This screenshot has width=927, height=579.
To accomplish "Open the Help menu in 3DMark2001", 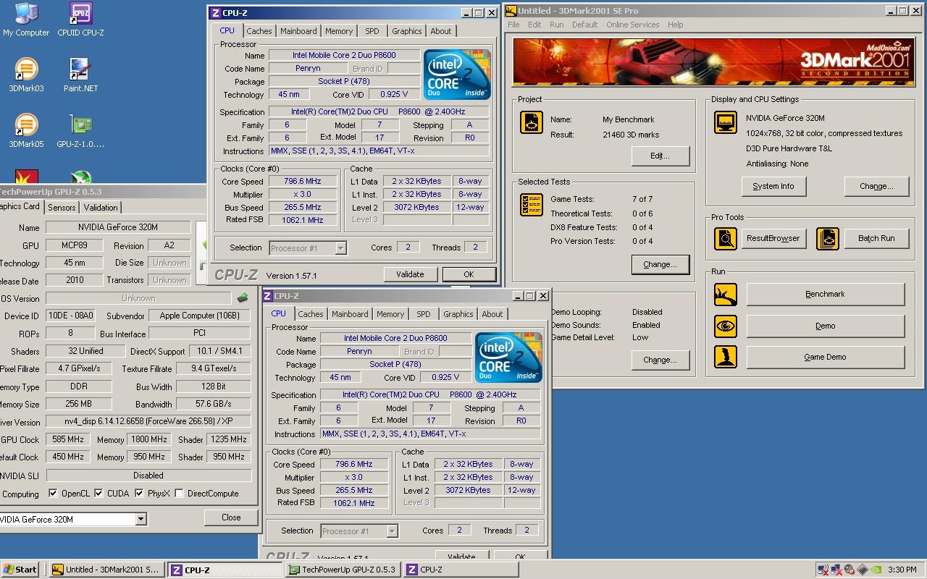I will click(x=675, y=25).
